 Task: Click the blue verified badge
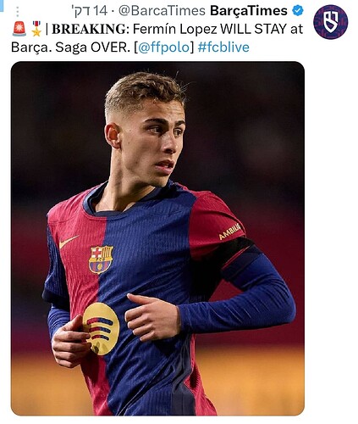(x=298, y=11)
